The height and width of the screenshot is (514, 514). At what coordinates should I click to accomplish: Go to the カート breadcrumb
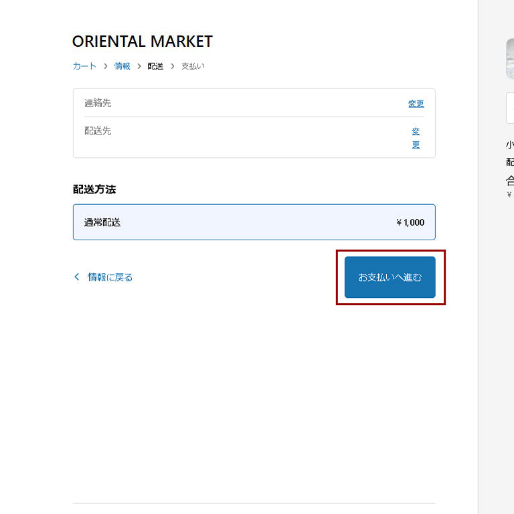84,66
